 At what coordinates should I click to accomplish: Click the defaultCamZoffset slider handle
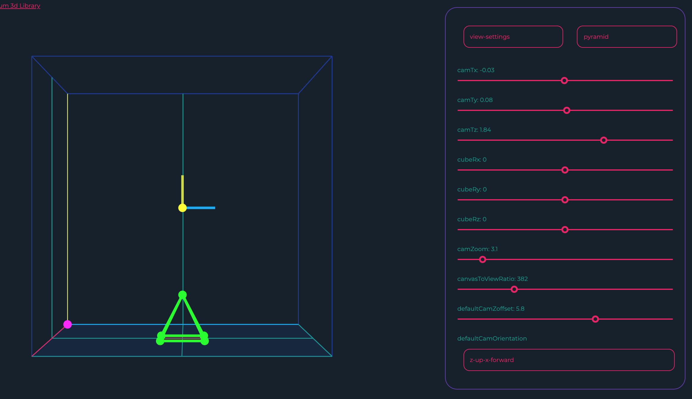click(x=595, y=319)
